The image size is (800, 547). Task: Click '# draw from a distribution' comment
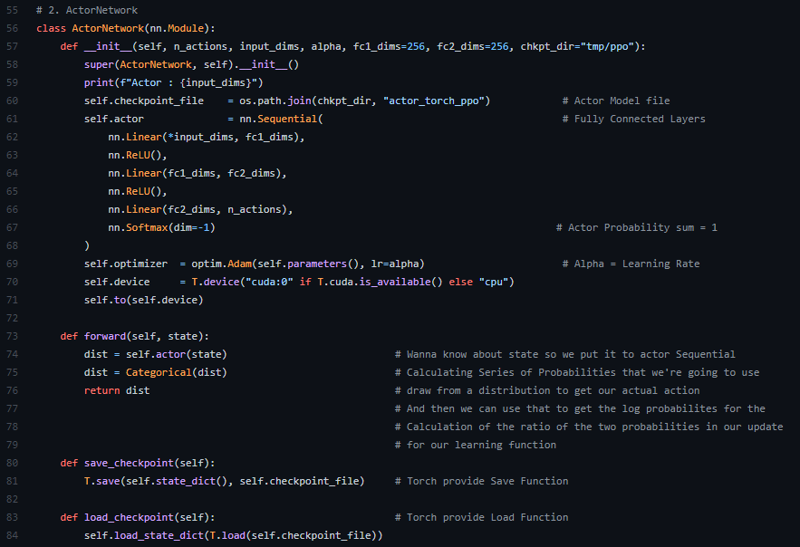(547, 390)
